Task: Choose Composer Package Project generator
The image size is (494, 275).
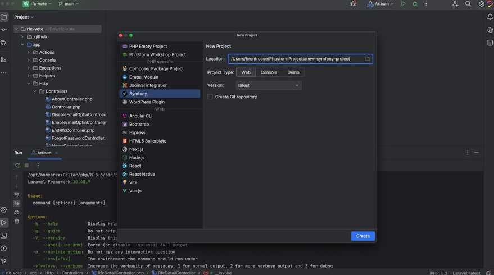Action: pyautogui.click(x=160, y=68)
